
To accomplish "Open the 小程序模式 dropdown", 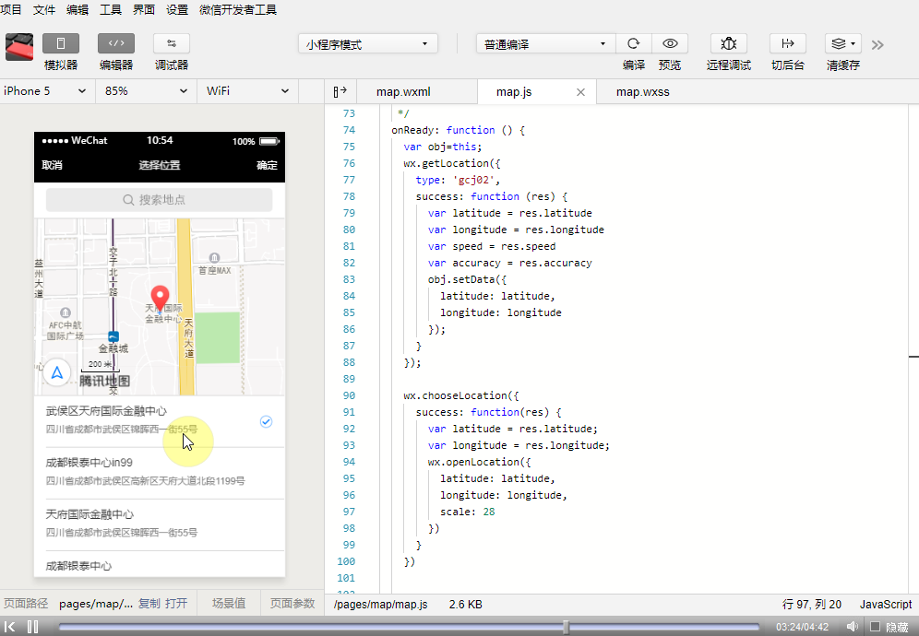I will [368, 44].
